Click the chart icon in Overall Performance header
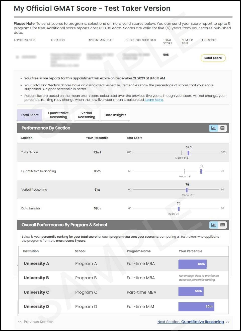The image size is (241, 331). click(213, 225)
